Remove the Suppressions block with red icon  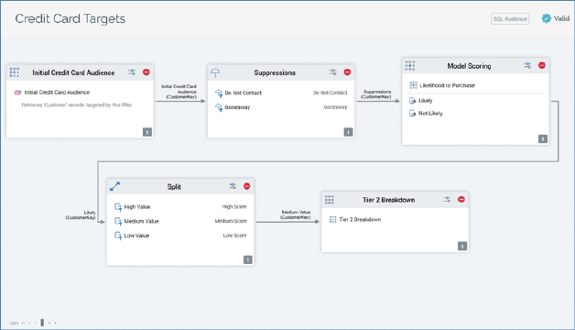(x=347, y=72)
